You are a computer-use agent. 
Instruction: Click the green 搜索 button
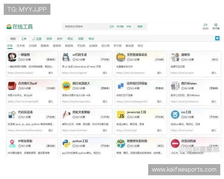(x=140, y=26)
